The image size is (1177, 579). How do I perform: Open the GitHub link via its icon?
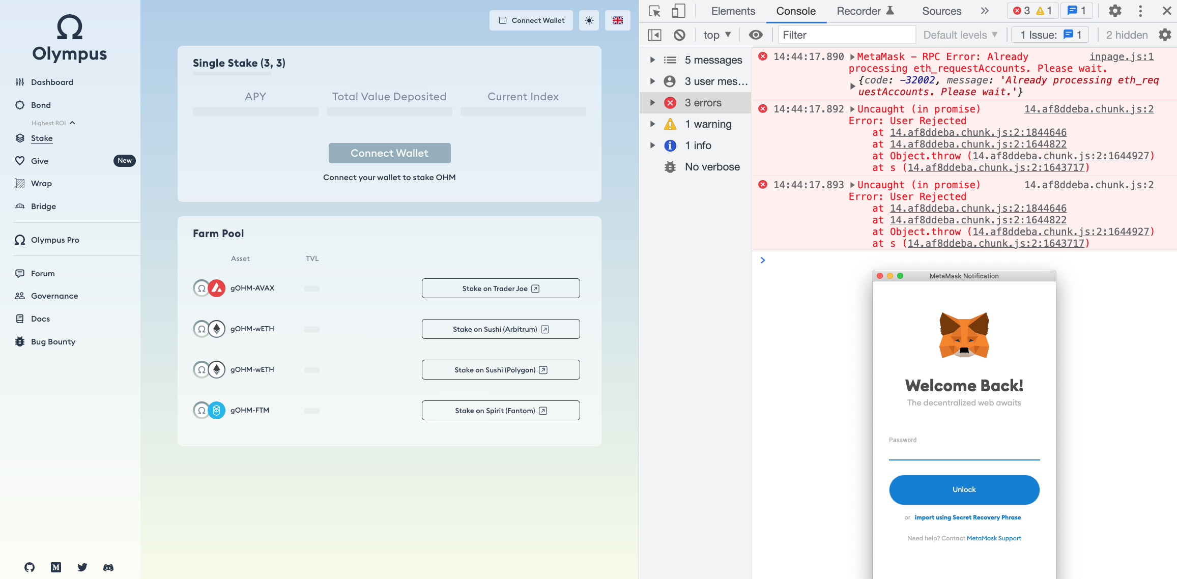pyautogui.click(x=29, y=567)
